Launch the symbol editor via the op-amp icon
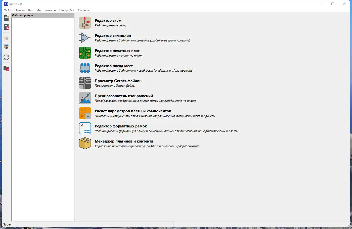This screenshot has height=229, width=352. (x=85, y=38)
